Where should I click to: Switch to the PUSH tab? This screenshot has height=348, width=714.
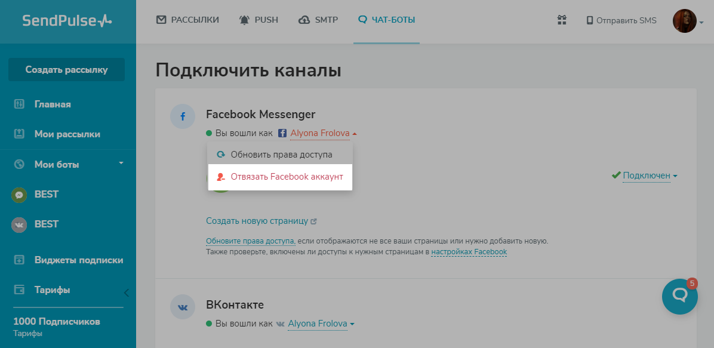click(258, 20)
